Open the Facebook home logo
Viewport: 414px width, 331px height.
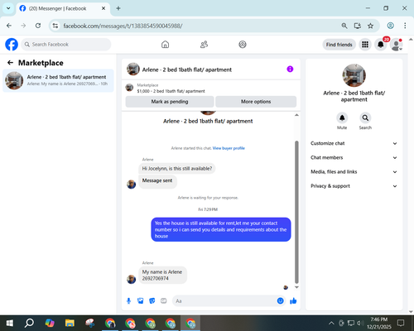[12, 45]
